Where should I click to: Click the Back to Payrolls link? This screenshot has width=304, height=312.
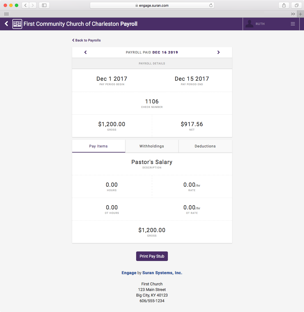coord(86,40)
